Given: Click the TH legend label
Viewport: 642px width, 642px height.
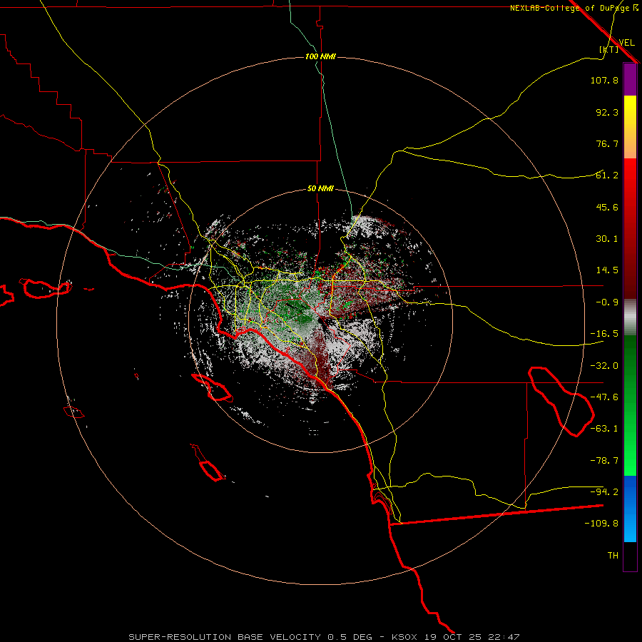Looking at the screenshot, I should 613,556.
